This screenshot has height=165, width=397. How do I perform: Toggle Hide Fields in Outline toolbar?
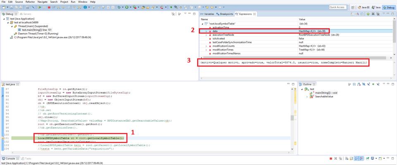(364, 84)
